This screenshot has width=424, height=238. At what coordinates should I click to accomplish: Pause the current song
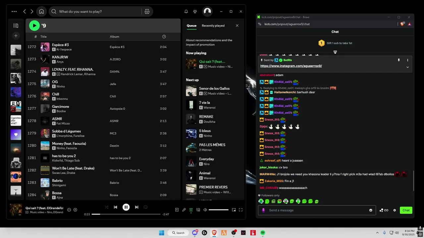(126, 207)
